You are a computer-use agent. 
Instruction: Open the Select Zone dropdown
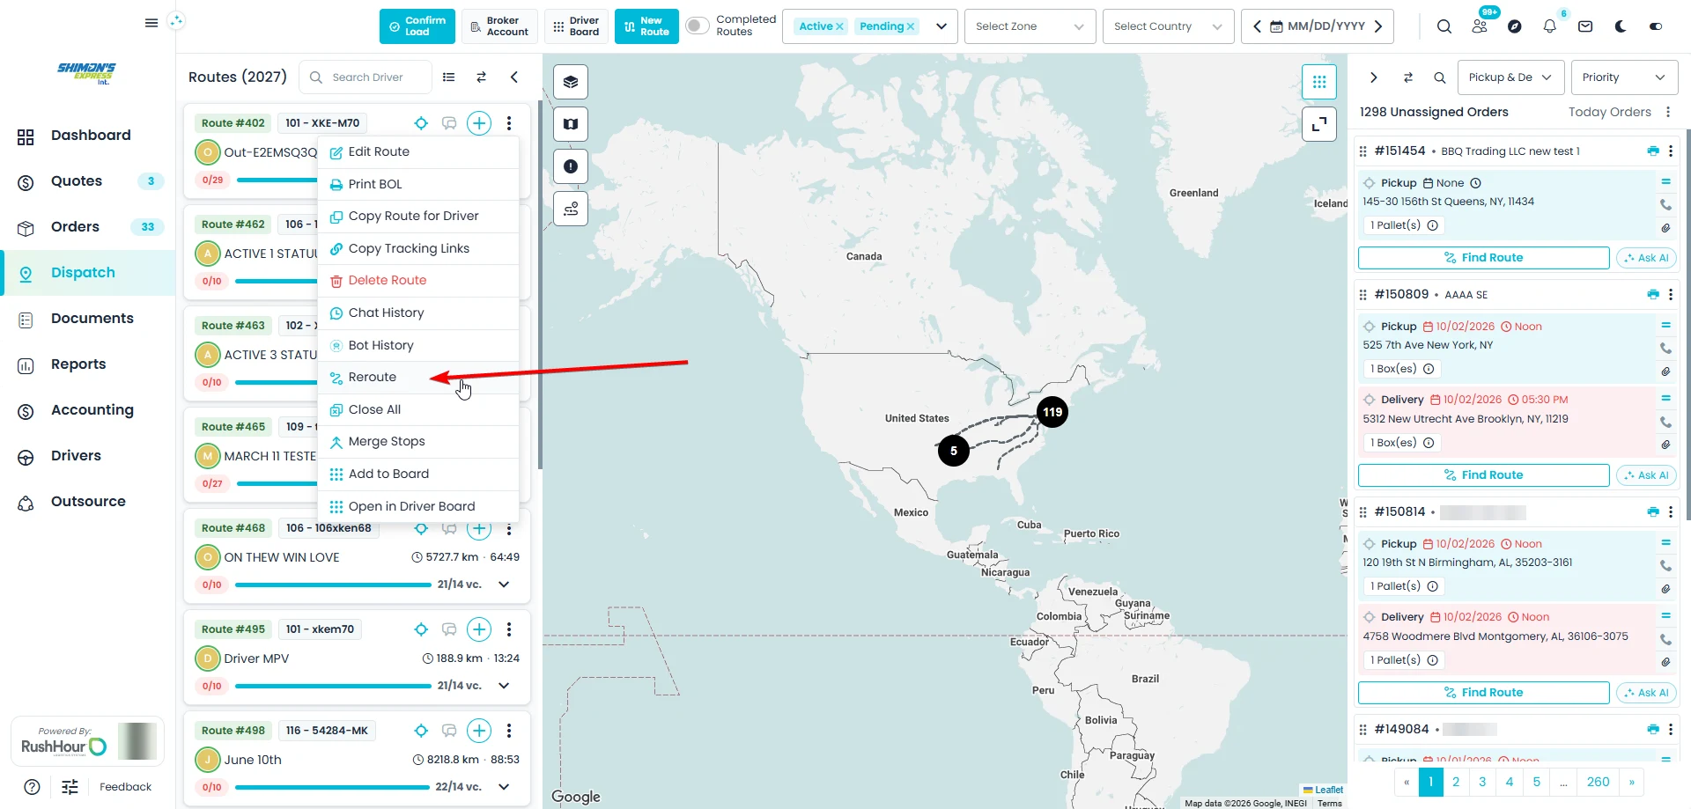click(x=1030, y=26)
